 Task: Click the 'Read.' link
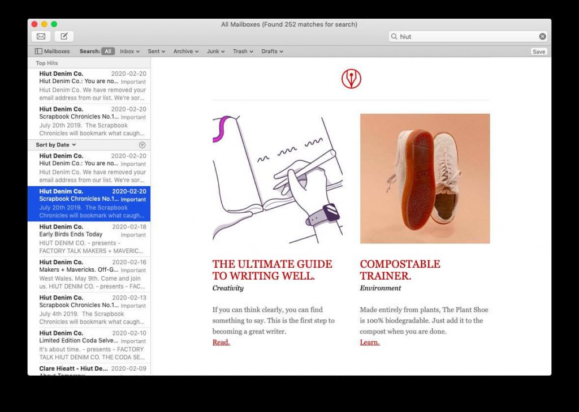(221, 342)
